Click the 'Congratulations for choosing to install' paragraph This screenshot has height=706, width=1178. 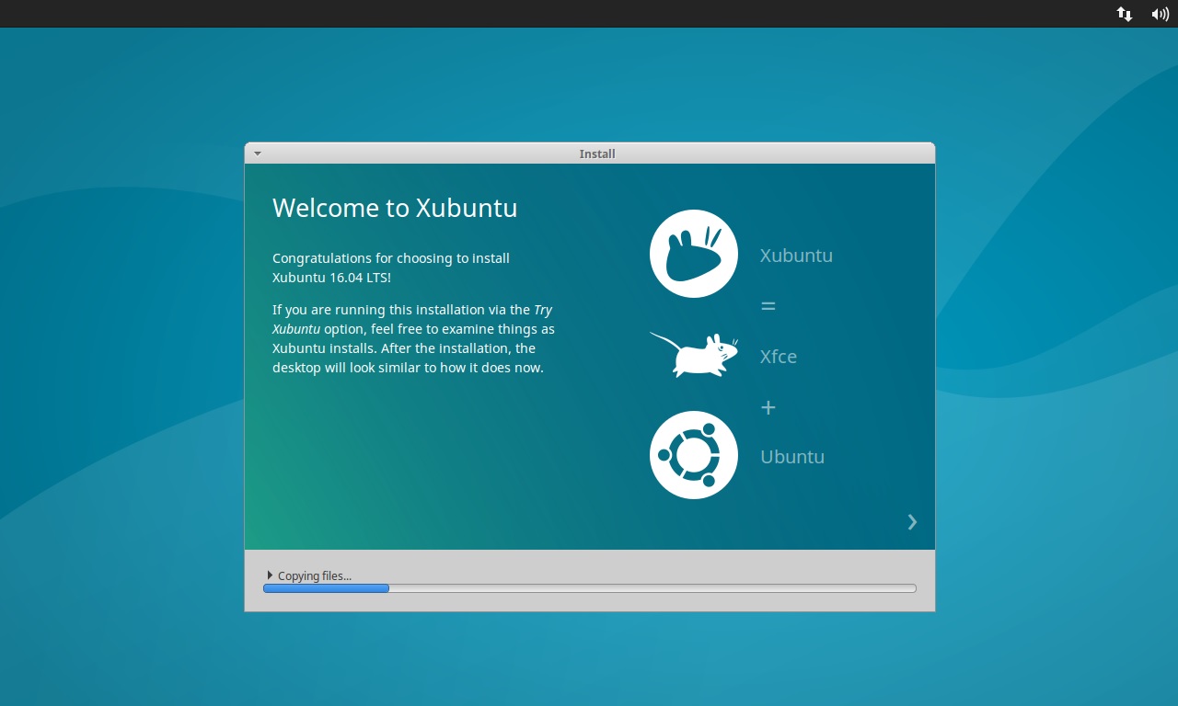coord(391,268)
